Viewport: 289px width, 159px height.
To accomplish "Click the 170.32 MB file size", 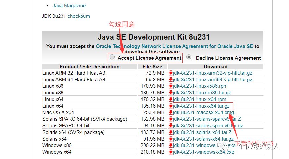I will point(152,99).
